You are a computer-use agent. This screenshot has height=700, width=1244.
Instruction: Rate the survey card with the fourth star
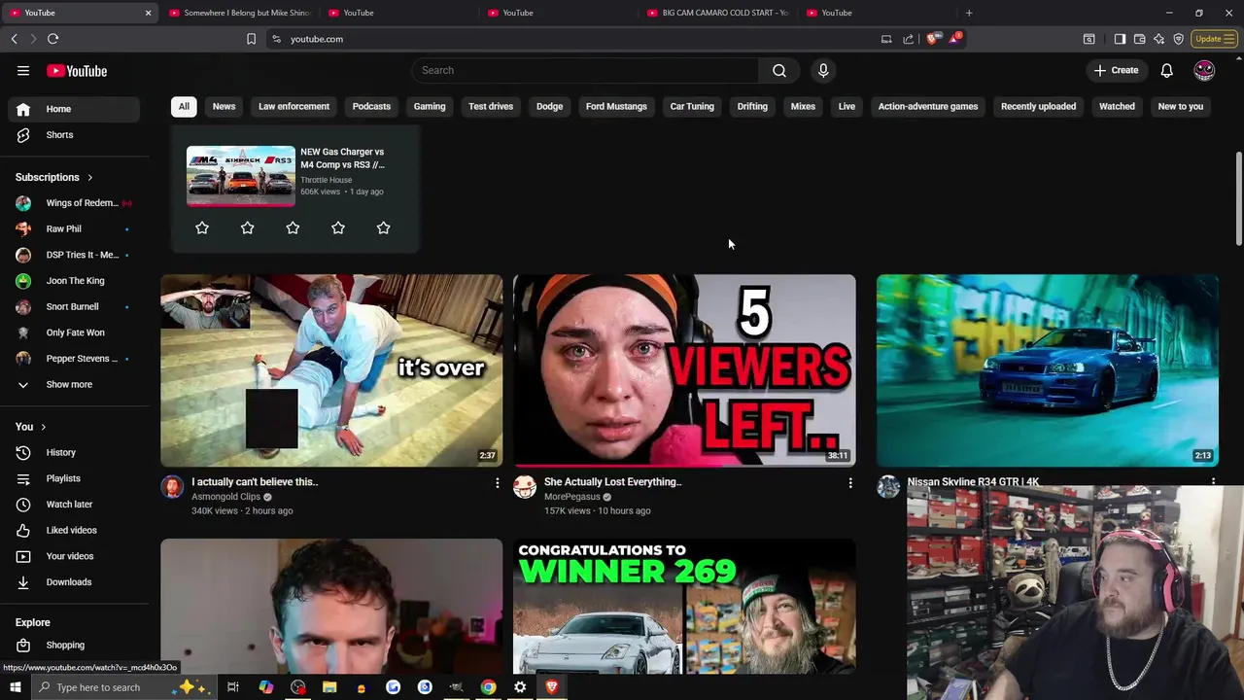coord(338,227)
